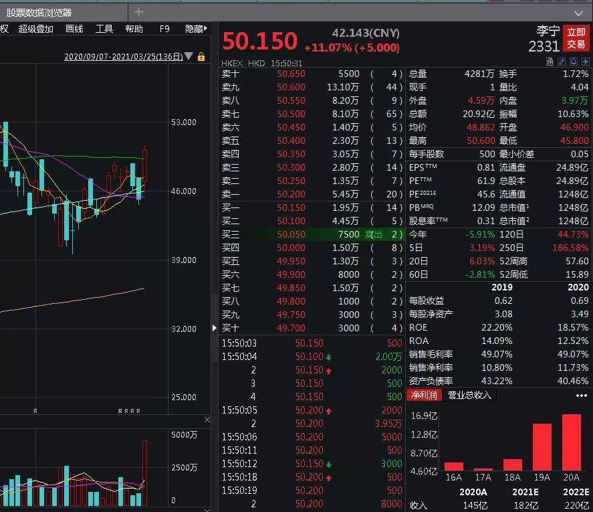Click the 19A net profit bar
Image resolution: width=593 pixels, height=512 pixels.
(x=542, y=447)
